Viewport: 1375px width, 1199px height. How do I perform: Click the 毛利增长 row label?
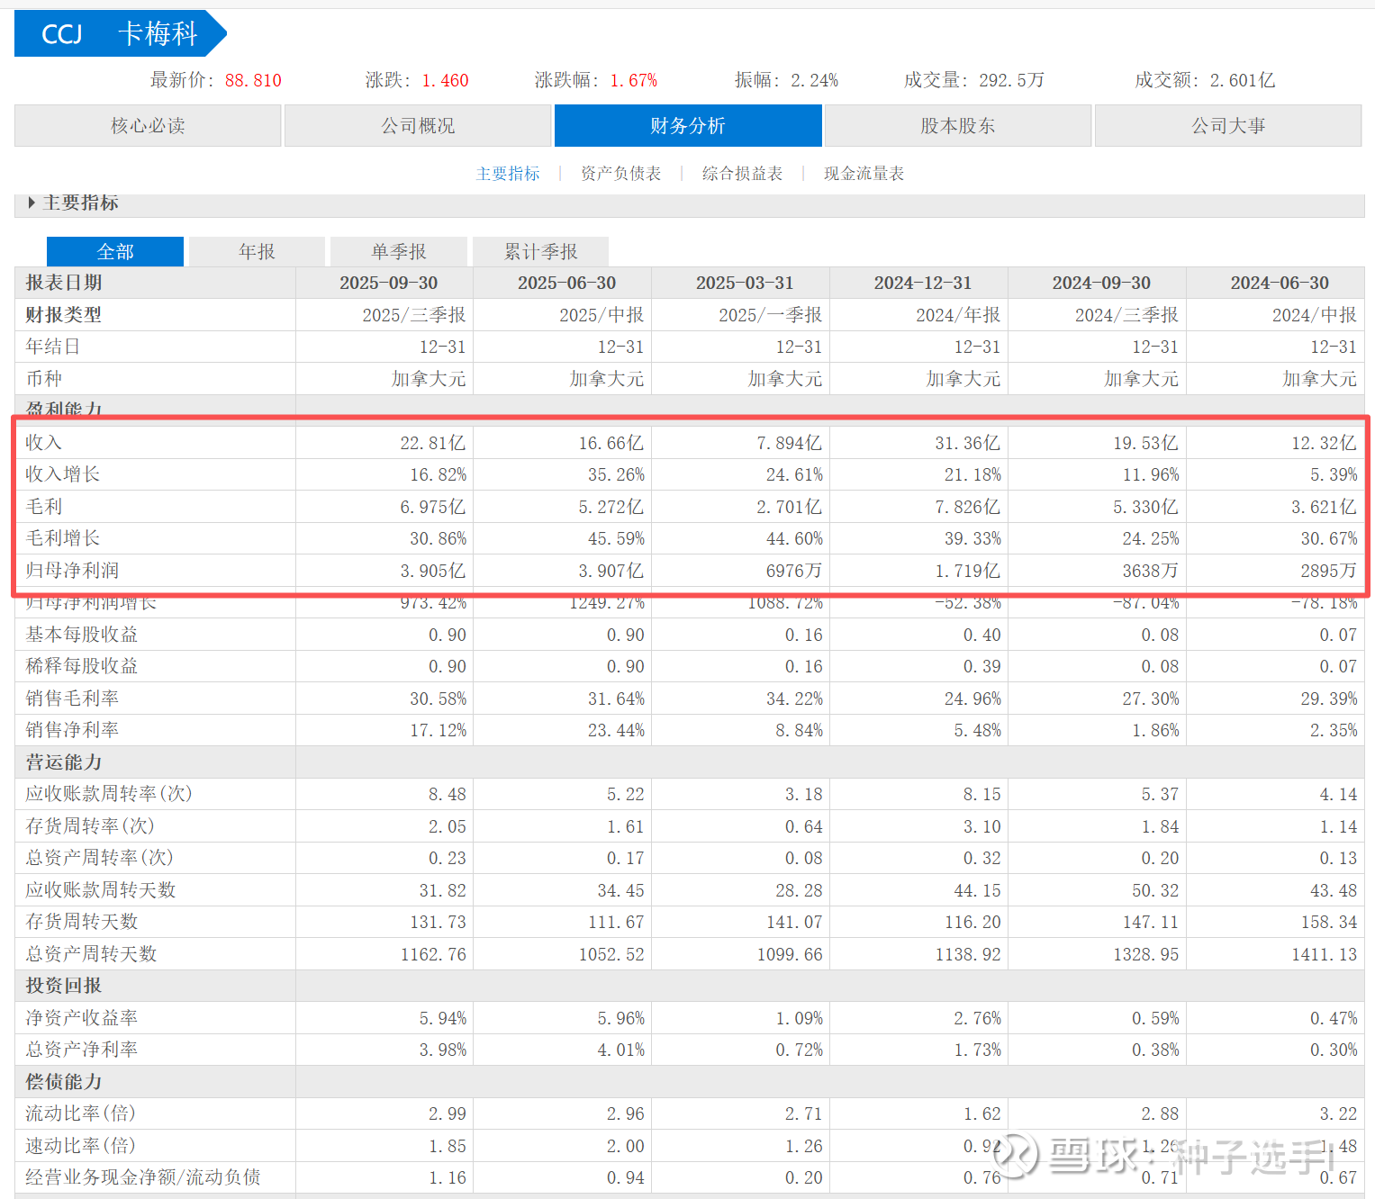[x=63, y=538]
